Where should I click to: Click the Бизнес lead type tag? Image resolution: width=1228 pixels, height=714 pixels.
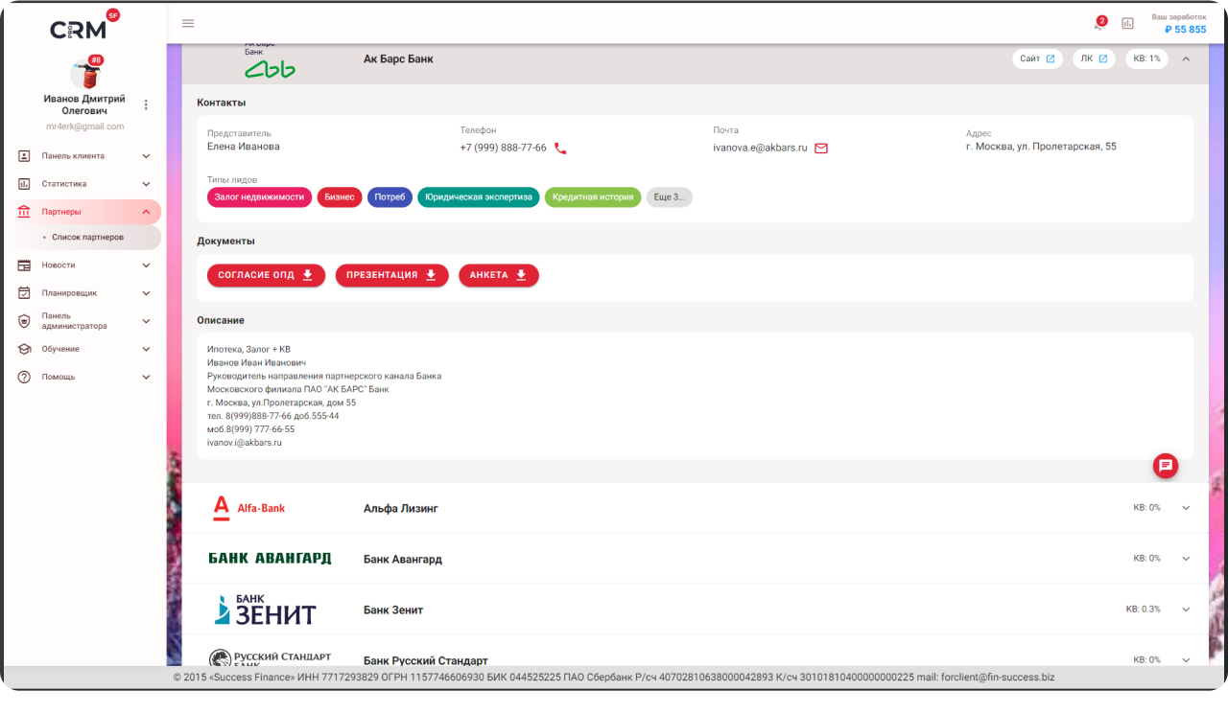(340, 197)
